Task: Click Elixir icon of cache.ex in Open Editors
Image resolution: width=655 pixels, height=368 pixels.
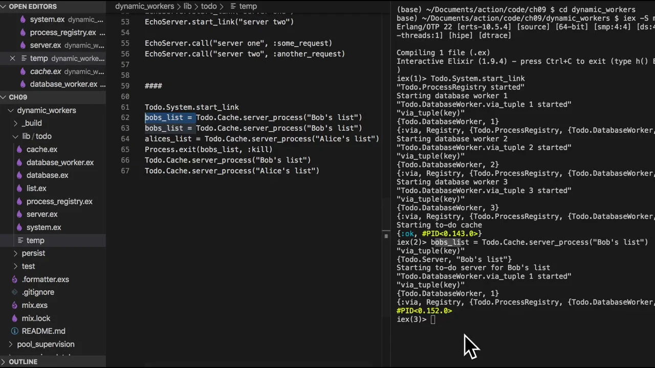Action: pos(22,72)
